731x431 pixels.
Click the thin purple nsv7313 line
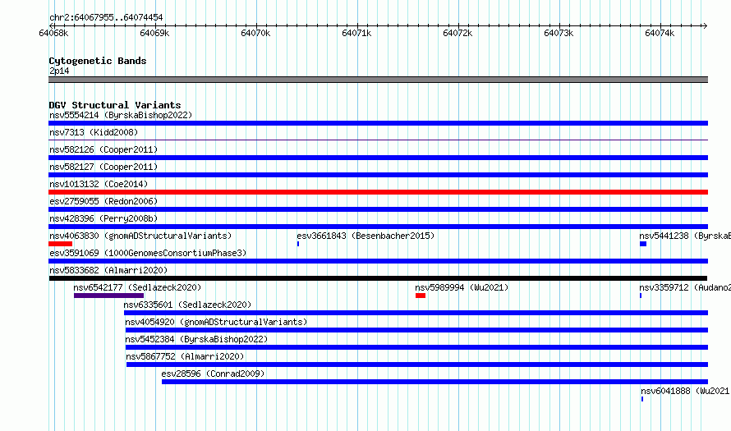click(378, 140)
